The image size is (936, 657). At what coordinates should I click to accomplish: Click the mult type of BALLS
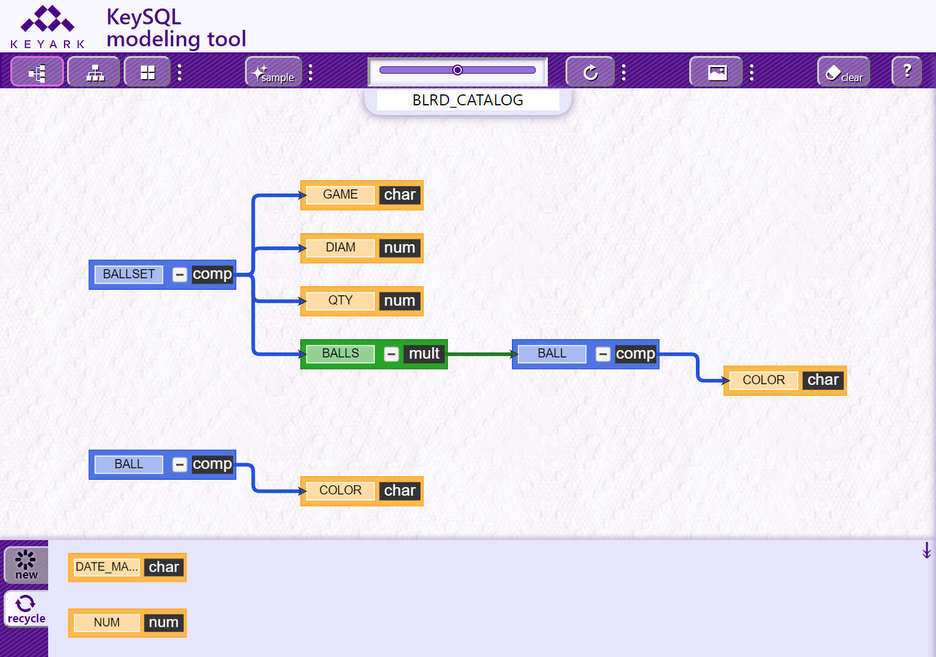tap(424, 354)
